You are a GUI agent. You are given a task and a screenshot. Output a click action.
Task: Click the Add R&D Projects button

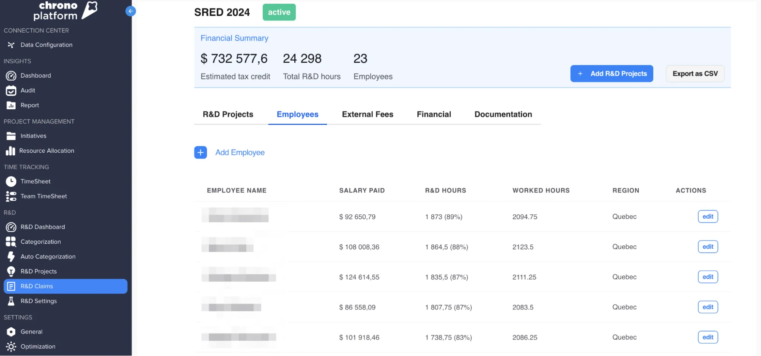coord(611,73)
